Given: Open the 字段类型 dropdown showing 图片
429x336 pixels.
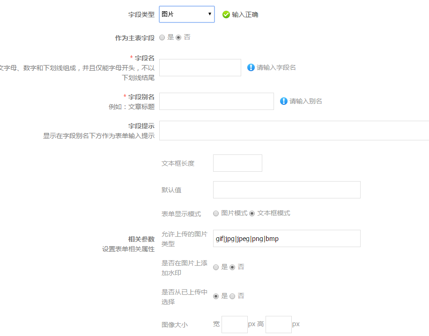Looking at the screenshot, I should pos(187,15).
